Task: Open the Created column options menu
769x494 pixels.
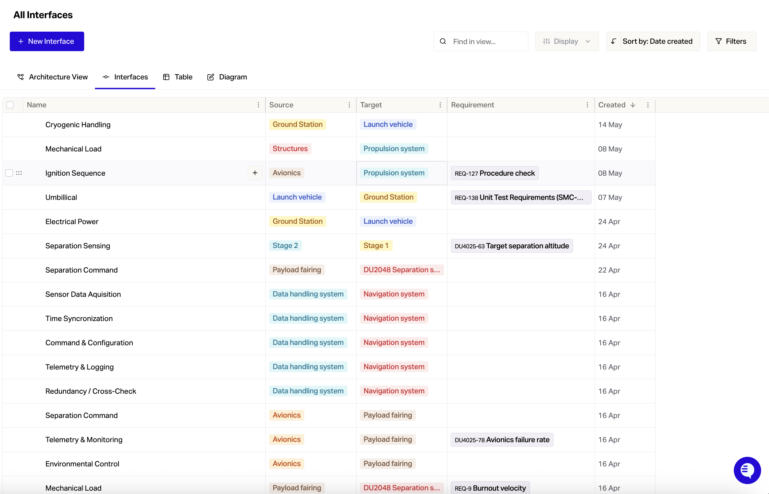Action: point(648,105)
